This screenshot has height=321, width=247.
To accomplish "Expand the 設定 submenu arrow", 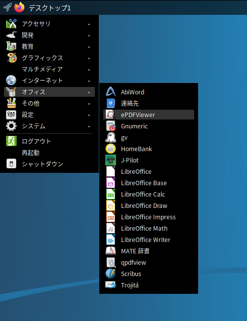I will tap(89, 115).
